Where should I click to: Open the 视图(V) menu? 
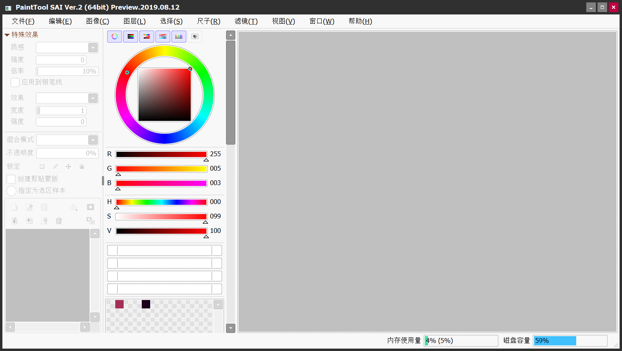[x=283, y=21]
